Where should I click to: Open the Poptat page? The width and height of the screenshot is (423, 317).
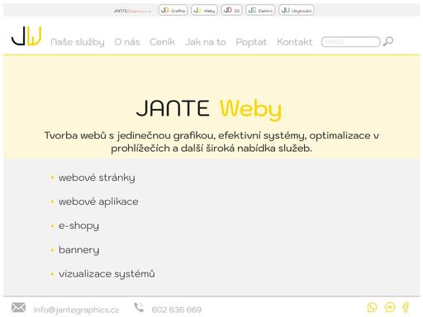(251, 42)
